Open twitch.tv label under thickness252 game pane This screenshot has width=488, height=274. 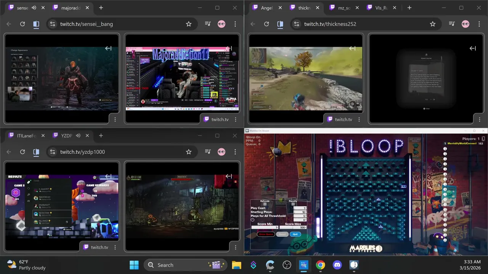click(340, 119)
